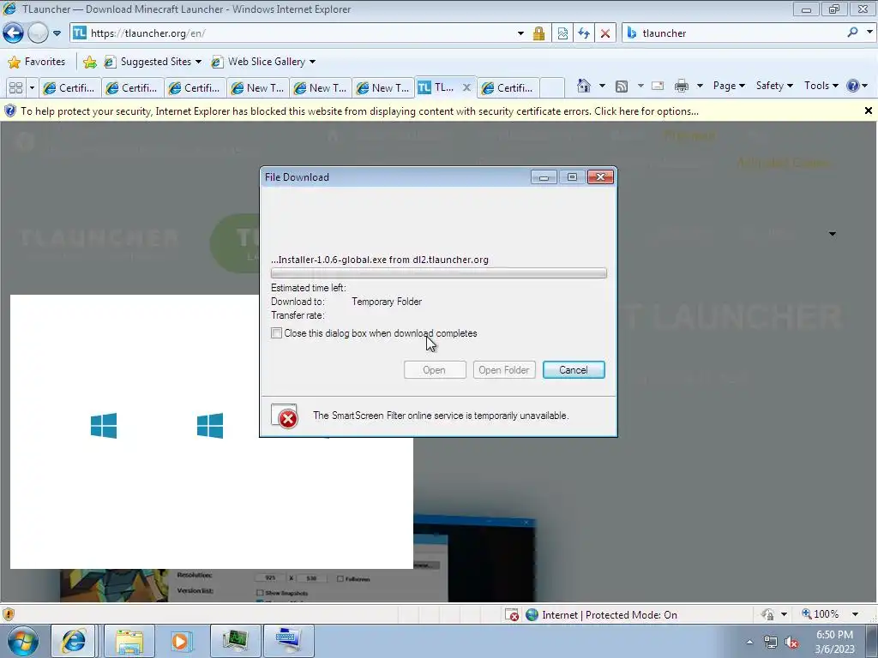This screenshot has height=658, width=878.
Task: Click the blocked content status bar icon
Action: [512, 614]
